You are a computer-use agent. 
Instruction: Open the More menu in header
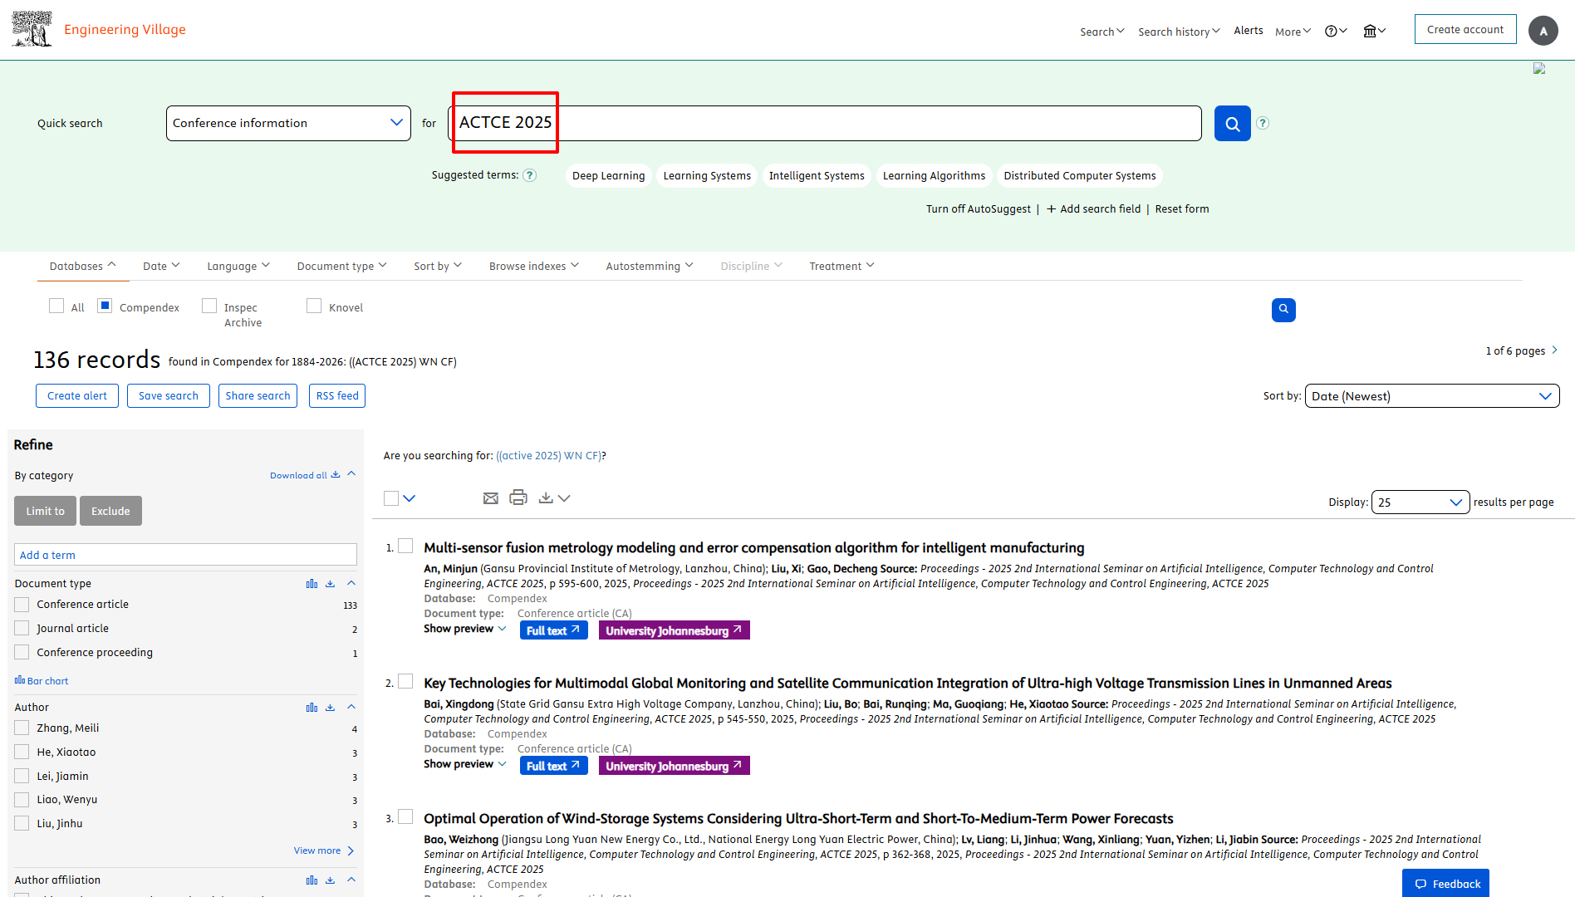(1293, 32)
